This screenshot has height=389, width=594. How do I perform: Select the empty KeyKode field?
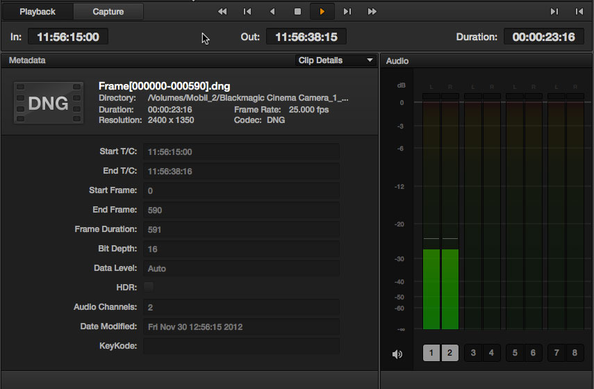[241, 346]
